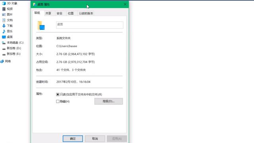Click the 网络 network icon
Screen dimensions: 254x143
click(x=2, y=61)
